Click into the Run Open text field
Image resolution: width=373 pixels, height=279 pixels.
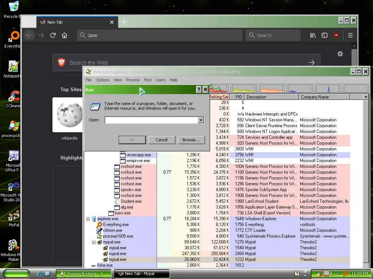(152, 120)
